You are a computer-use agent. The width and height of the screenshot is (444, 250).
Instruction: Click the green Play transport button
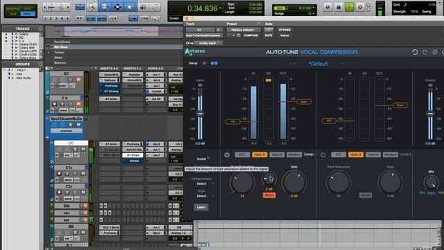click(x=350, y=7)
